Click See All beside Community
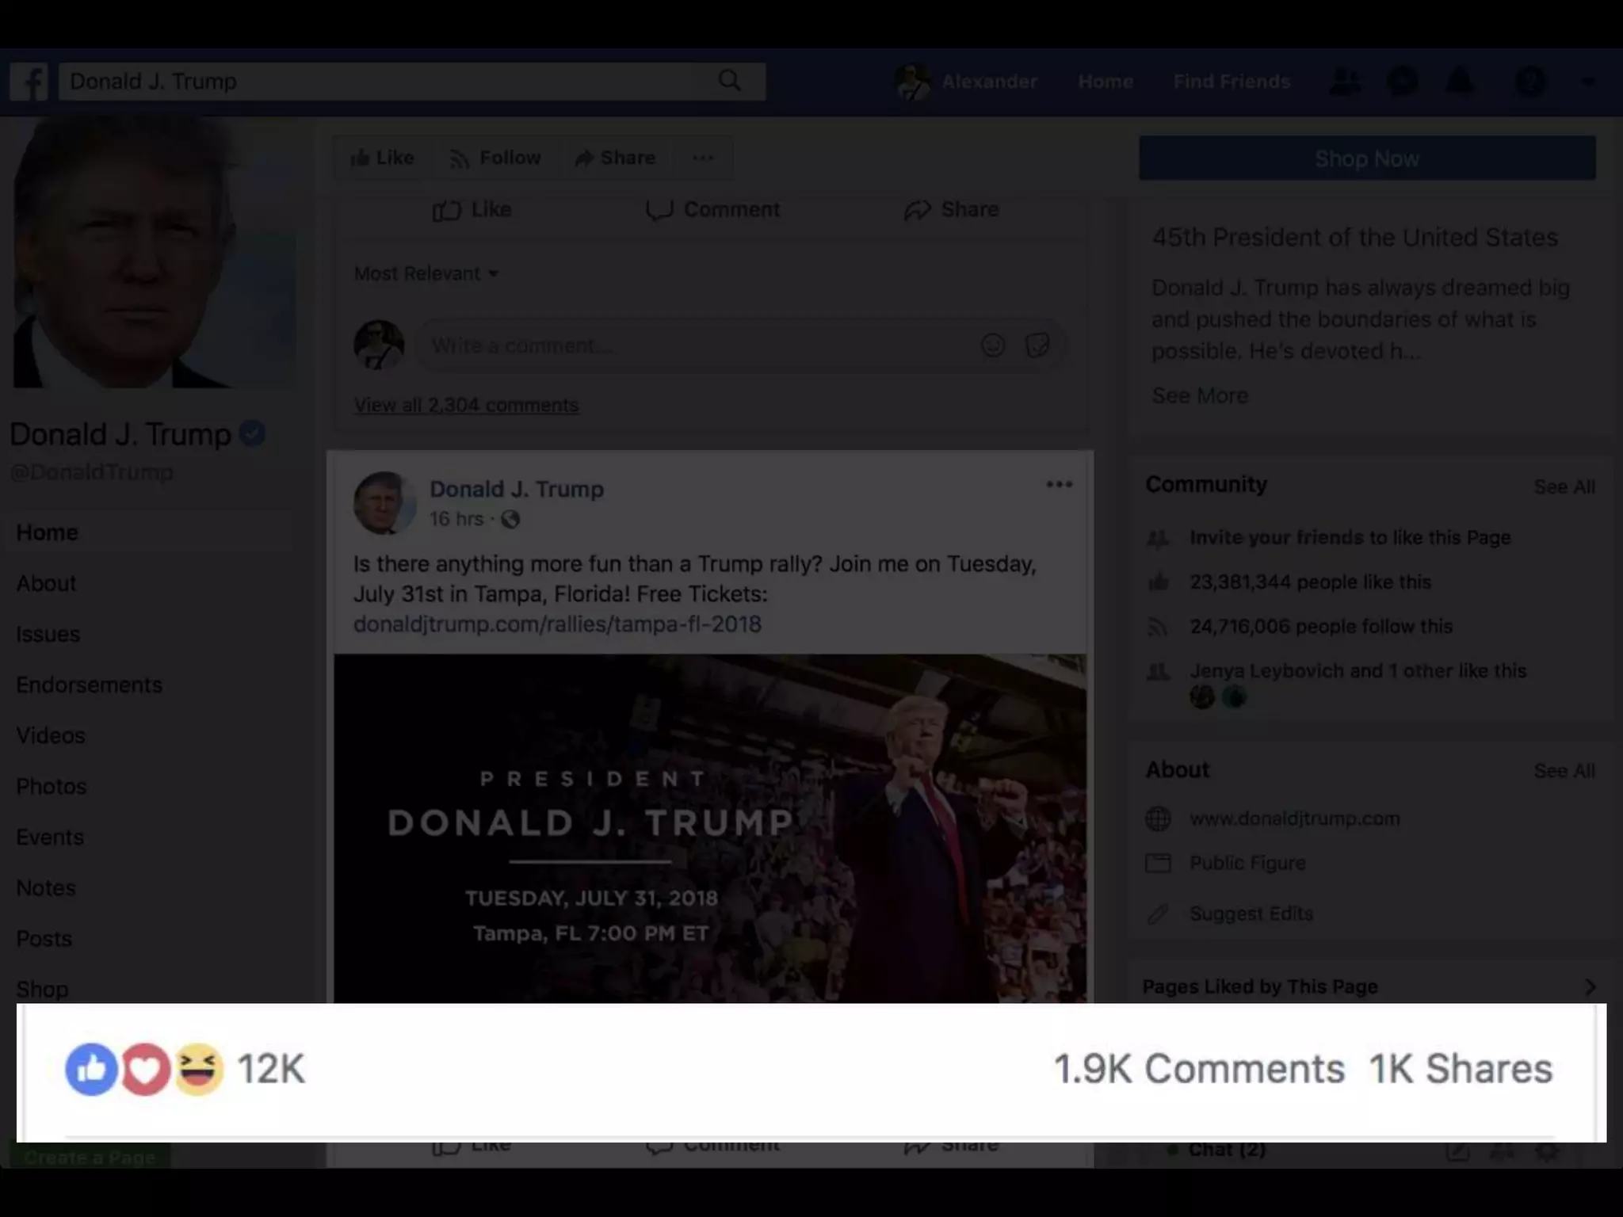The width and height of the screenshot is (1623, 1217). (1564, 486)
